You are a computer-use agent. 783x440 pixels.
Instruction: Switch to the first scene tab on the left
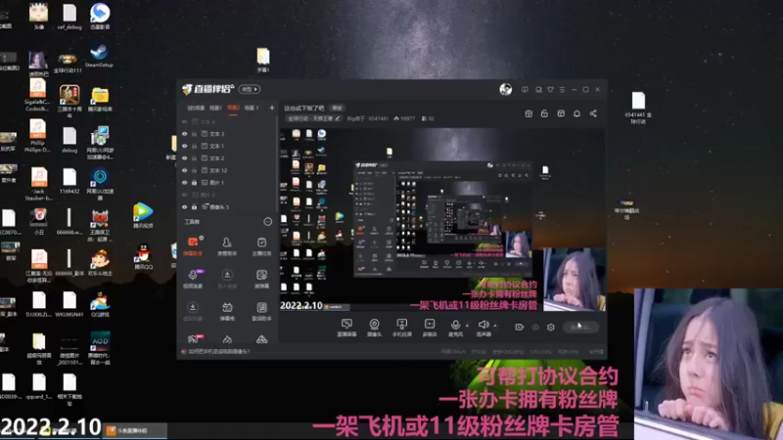coord(196,108)
